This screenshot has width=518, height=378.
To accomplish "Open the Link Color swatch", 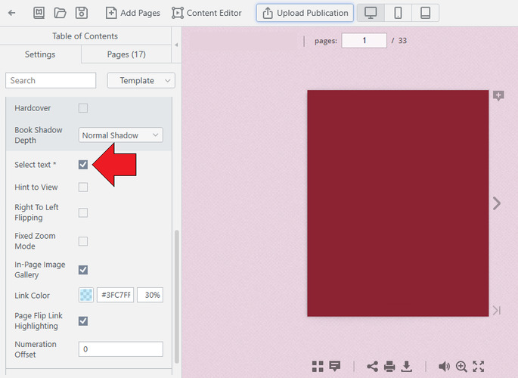I will tap(86, 295).
